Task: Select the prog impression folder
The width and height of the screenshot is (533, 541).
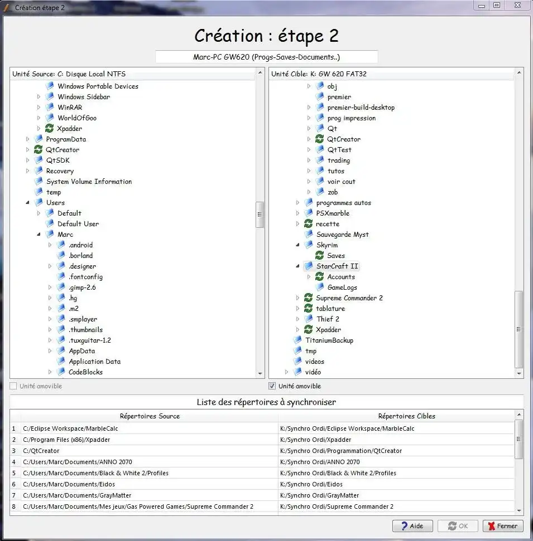Action: click(x=352, y=118)
